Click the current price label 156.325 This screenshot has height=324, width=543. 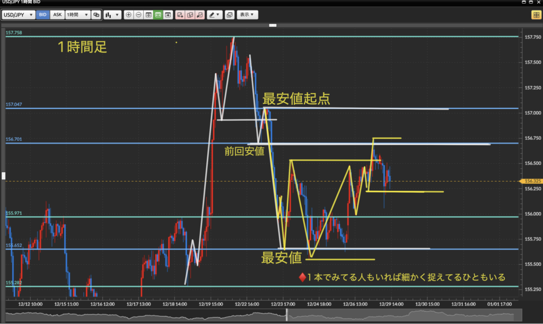(532, 181)
